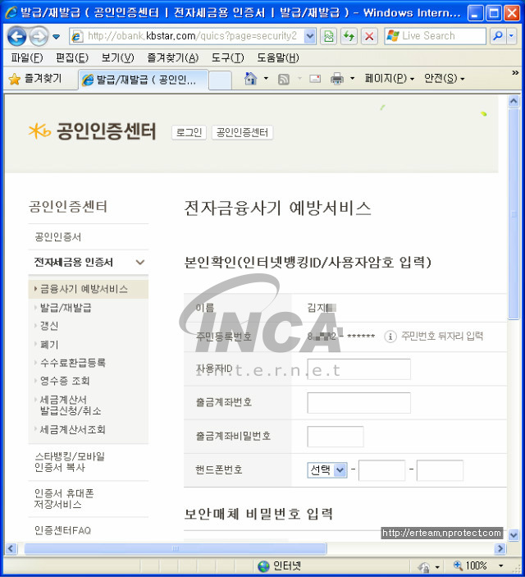Select 세금계산서조회 in the sidebar
The image size is (525, 577).
pyautogui.click(x=72, y=429)
